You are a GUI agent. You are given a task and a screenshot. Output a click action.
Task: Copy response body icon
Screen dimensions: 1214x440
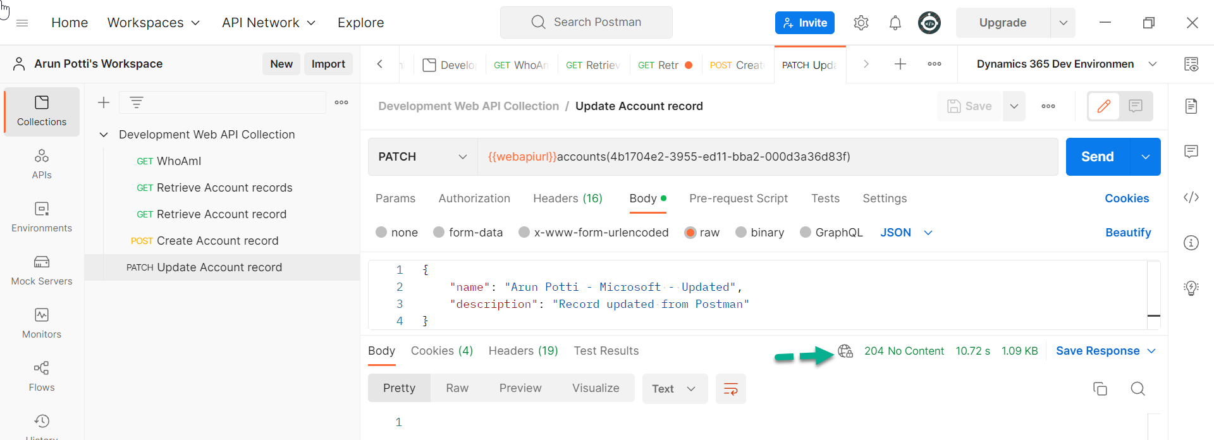coord(1100,389)
